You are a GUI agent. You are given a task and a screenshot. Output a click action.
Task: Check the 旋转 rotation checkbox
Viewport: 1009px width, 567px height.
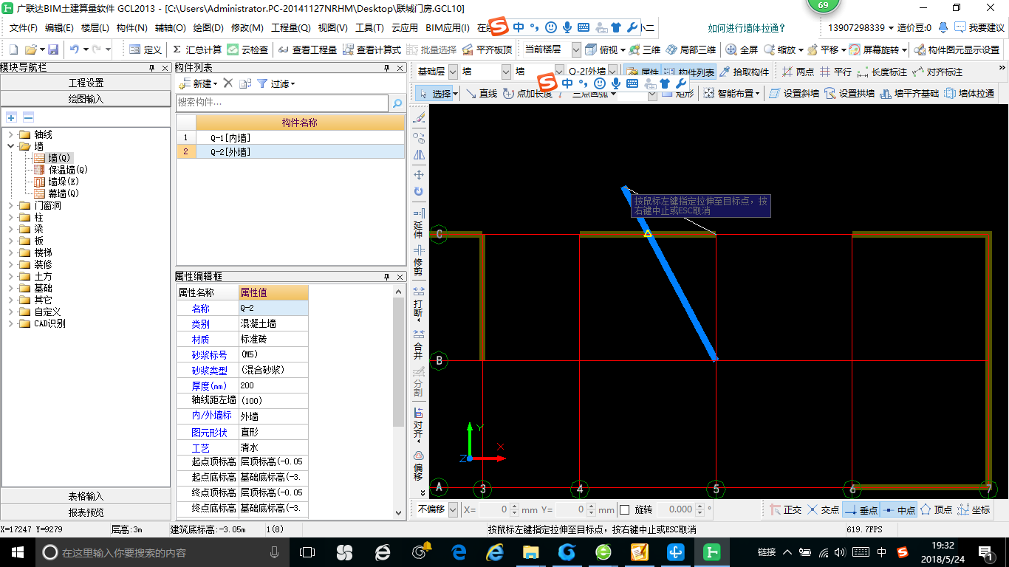[x=624, y=509]
